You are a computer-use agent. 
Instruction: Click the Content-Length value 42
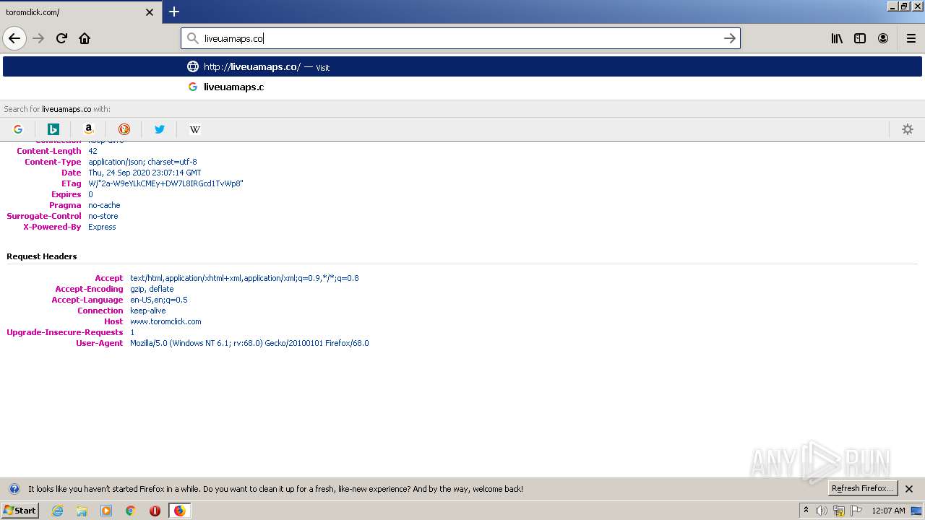92,151
